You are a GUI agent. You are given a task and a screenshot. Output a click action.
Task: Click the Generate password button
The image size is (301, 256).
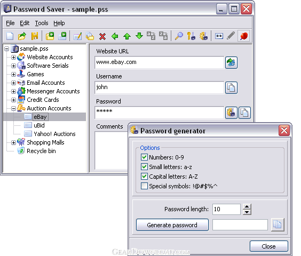point(172,225)
